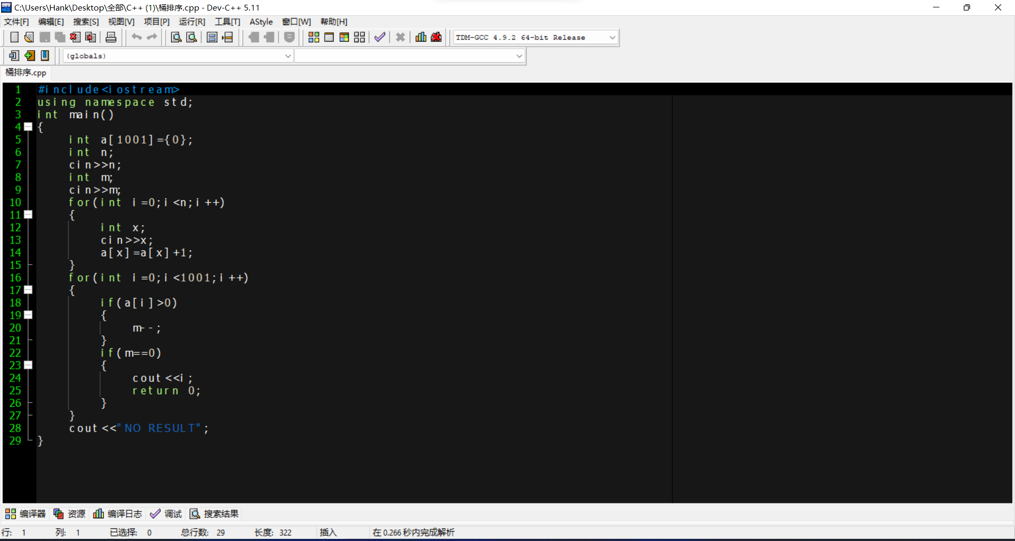This screenshot has width=1015, height=541.
Task: Click the Stop execution X icon
Action: click(400, 37)
